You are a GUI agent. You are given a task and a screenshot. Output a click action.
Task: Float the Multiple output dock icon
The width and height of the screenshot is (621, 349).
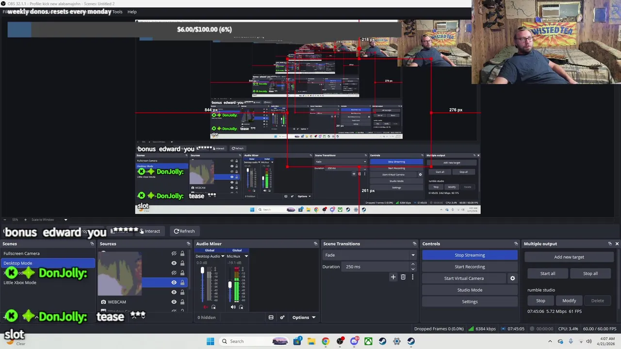610,244
